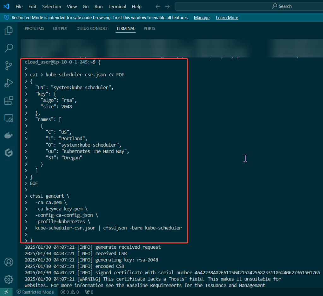The height and width of the screenshot is (296, 323).
Task: Click the Manage link in banner
Action: click(202, 18)
